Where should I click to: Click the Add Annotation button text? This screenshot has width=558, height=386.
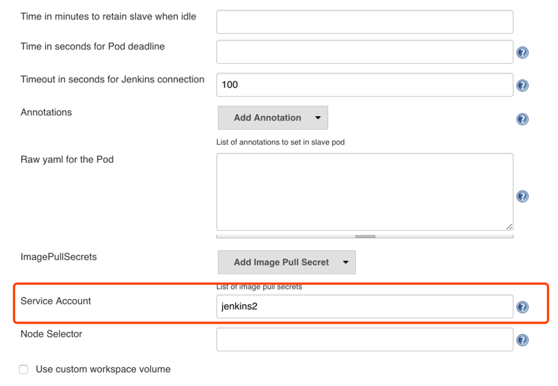point(267,118)
